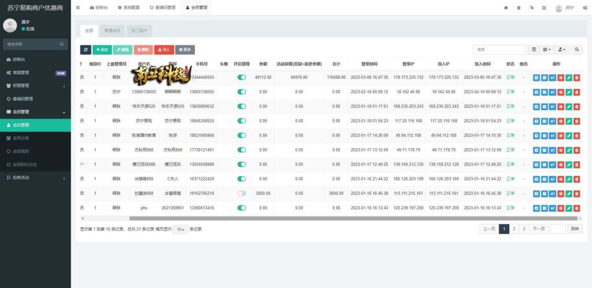Expand 权限管理 sidebar menu
Screen dimensions: 592x288
[35, 86]
